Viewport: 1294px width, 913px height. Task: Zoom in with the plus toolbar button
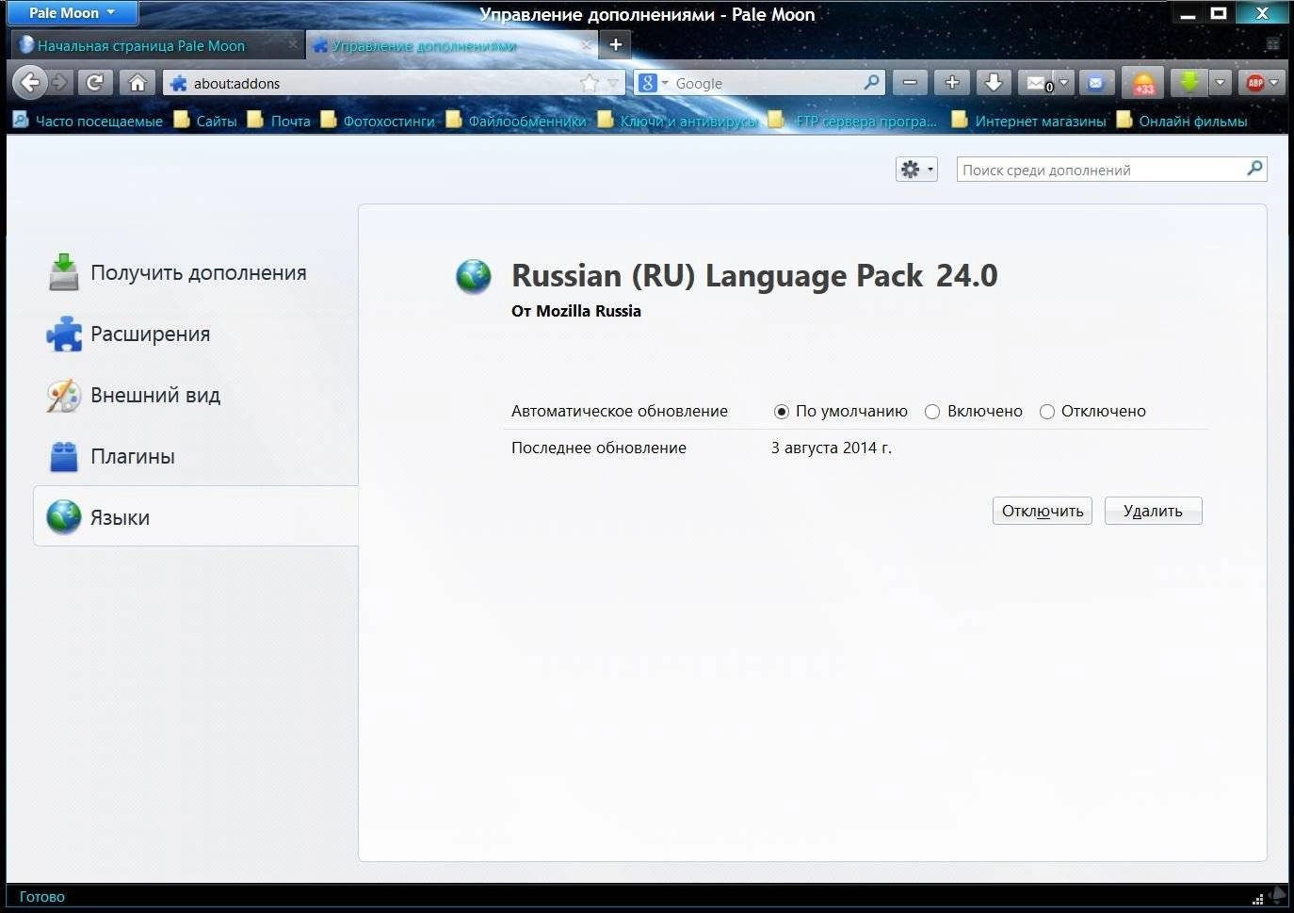click(x=952, y=83)
